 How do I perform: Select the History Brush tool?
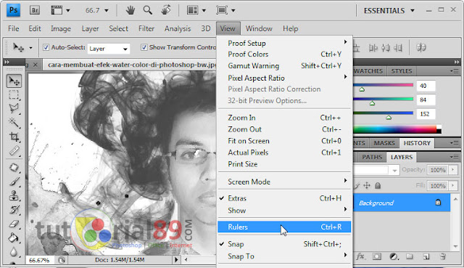[14, 210]
